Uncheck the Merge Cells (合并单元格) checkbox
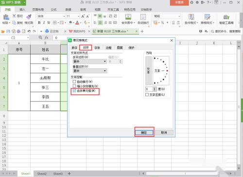This screenshot has height=177, width=243. tap(74, 91)
